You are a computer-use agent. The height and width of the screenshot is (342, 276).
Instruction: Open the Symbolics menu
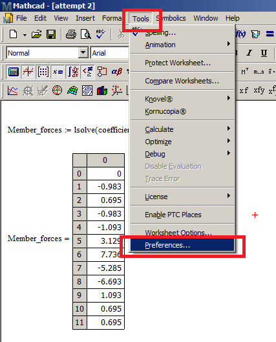[171, 18]
